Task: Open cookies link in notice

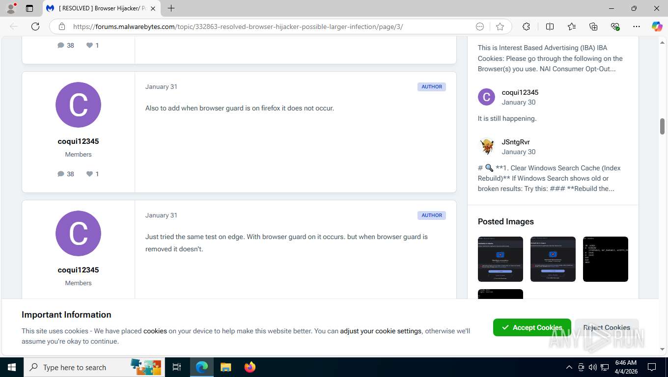Action: coord(155,331)
